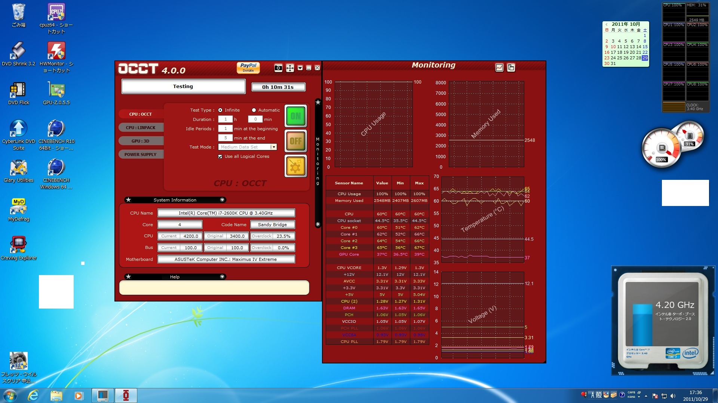Open the gear settings button

[x=295, y=166]
